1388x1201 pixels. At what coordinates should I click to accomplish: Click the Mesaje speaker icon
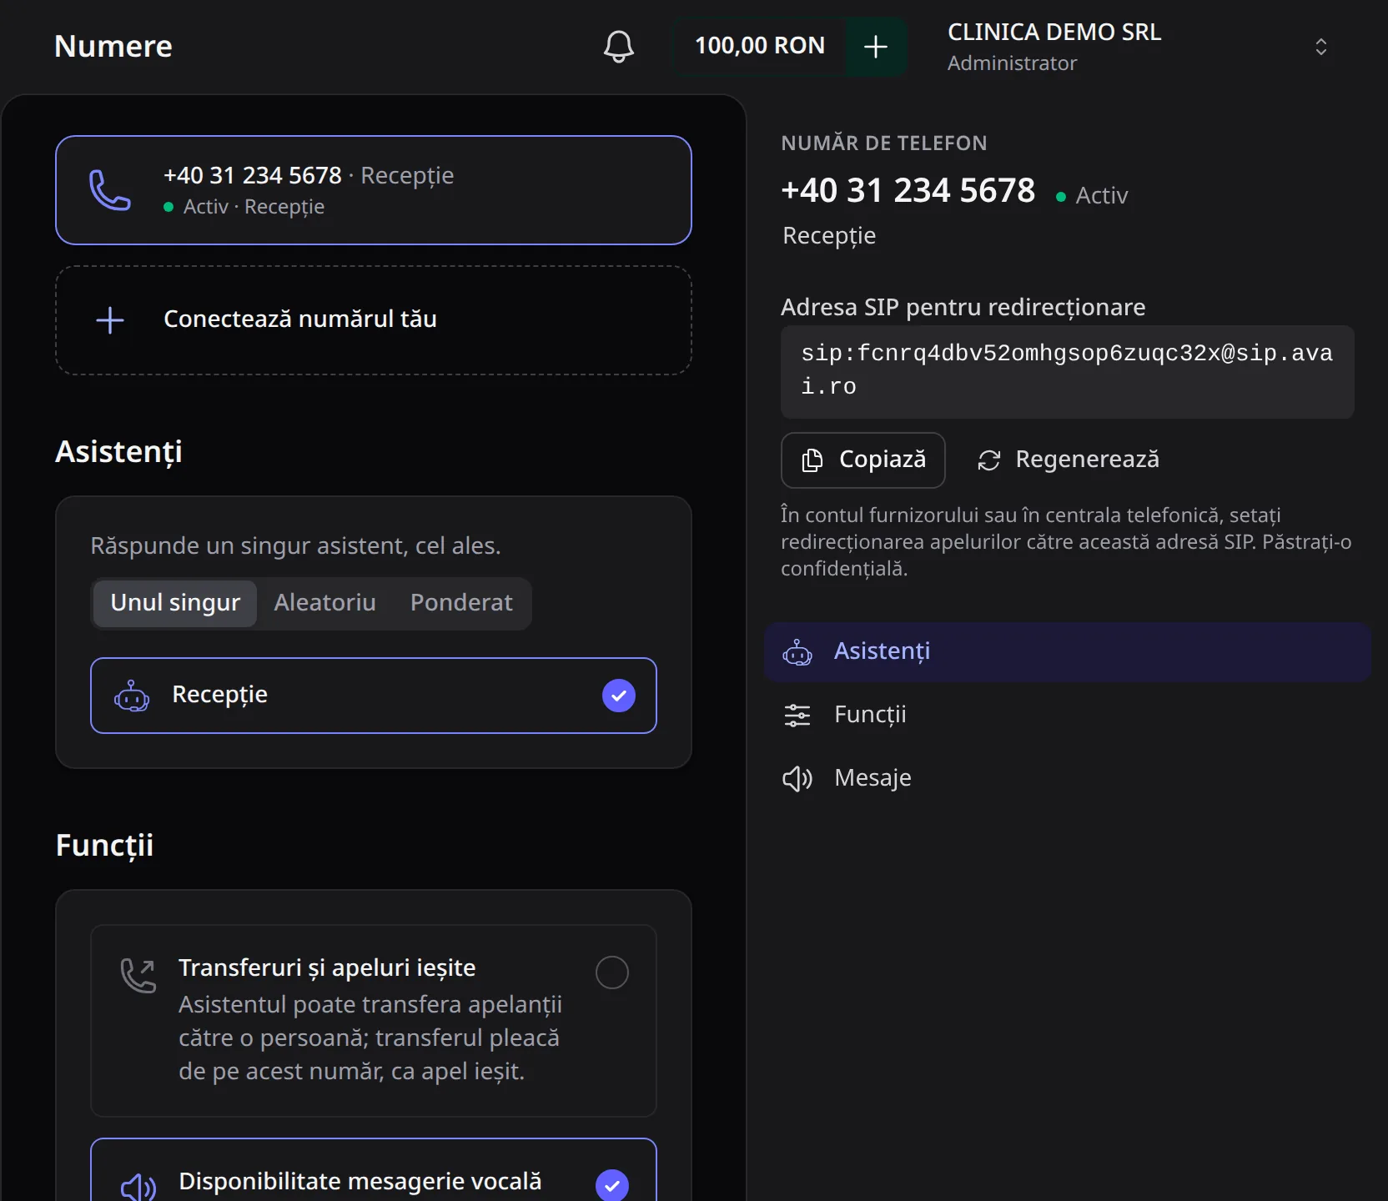coord(797,779)
